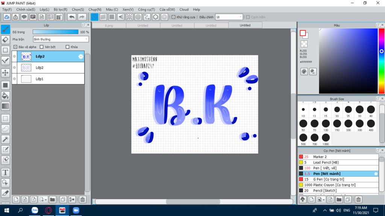This screenshot has height=216, width=385.
Task: Select the Magic Wand tool
Action: tap(5, 139)
